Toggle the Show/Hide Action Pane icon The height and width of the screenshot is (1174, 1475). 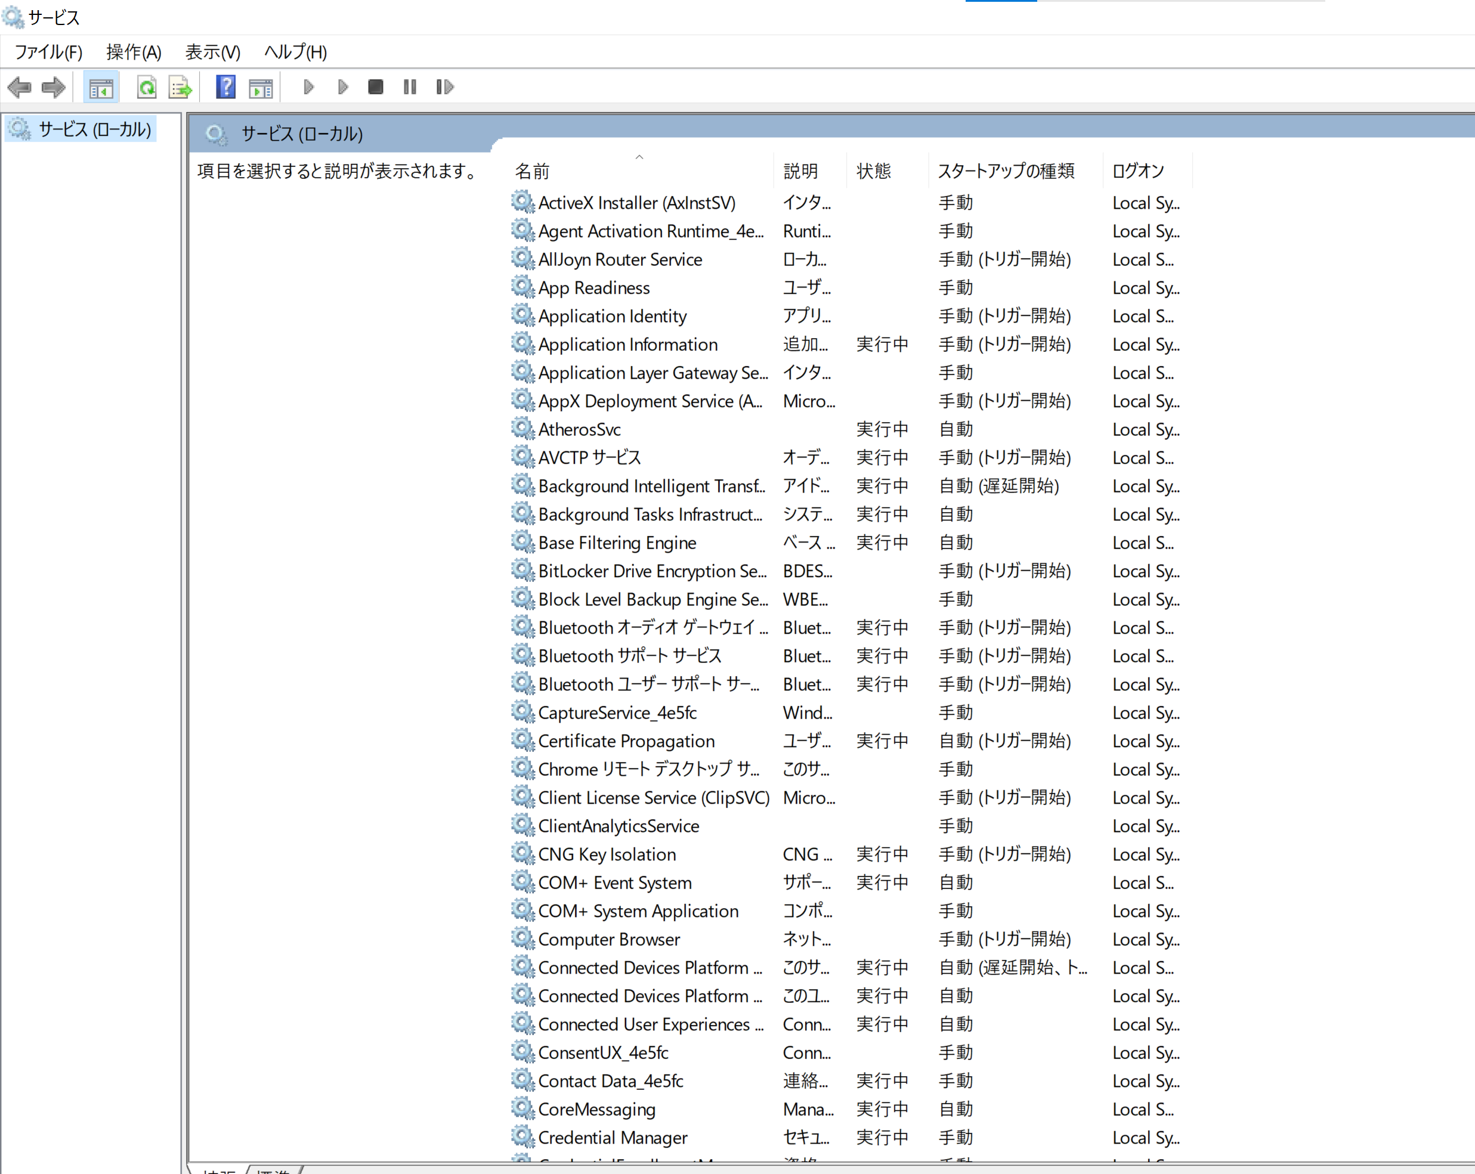click(261, 88)
